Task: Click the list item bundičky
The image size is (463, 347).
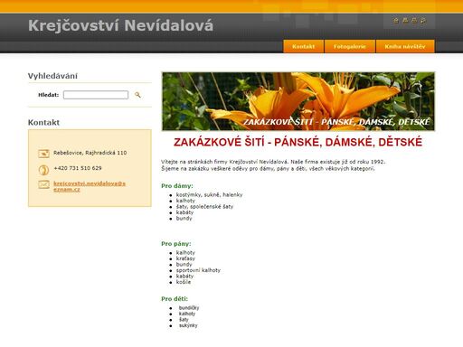Action: 189,308
